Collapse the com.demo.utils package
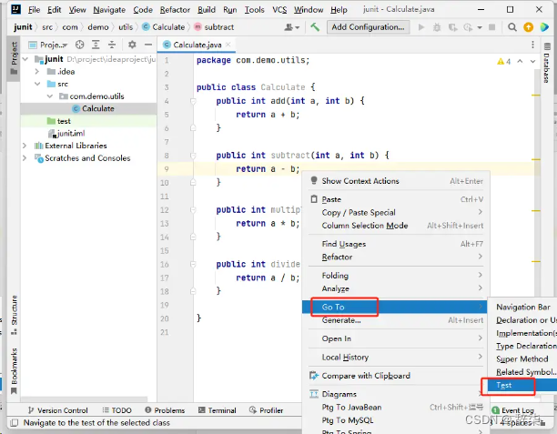Viewport: 557px width, 434px height. click(x=50, y=96)
